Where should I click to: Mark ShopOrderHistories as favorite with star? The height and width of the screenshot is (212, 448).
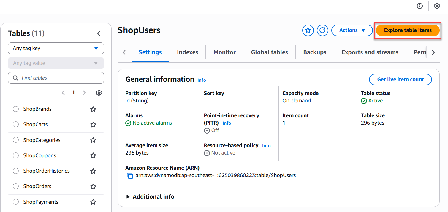93,171
